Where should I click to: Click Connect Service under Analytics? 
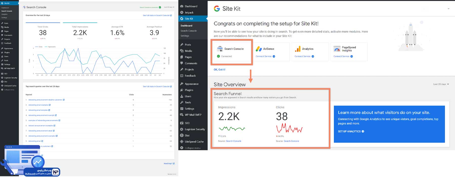point(304,56)
